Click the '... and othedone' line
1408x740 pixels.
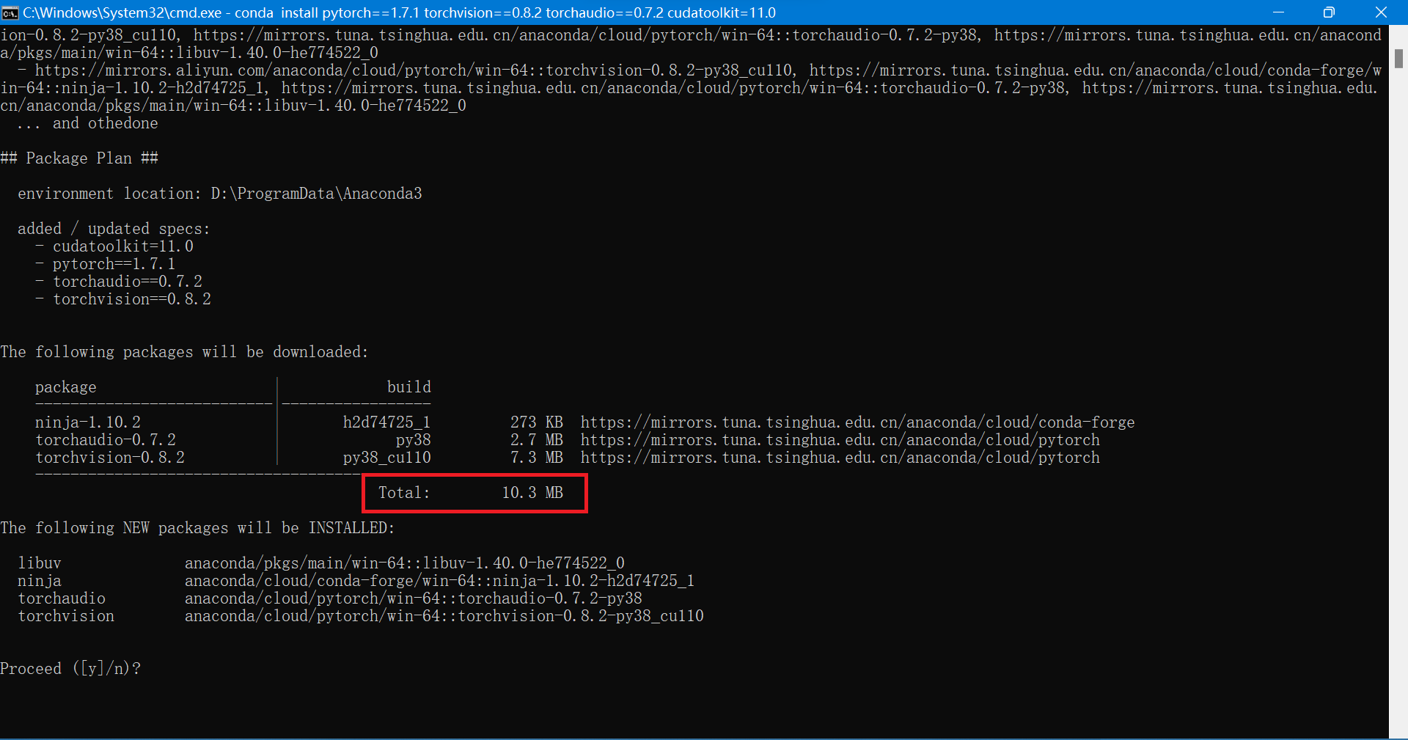[87, 123]
